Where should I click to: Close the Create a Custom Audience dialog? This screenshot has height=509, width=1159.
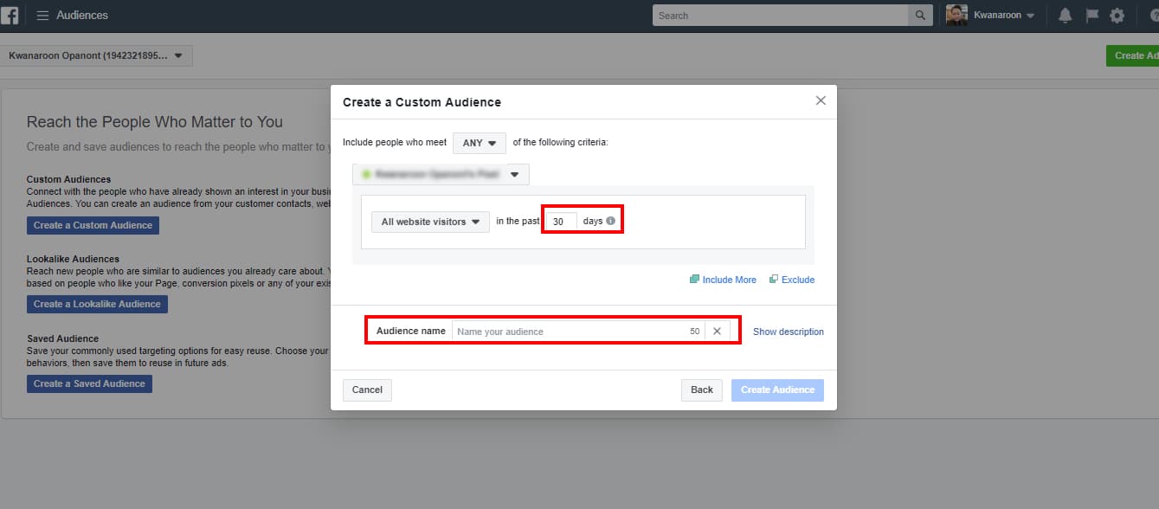click(821, 100)
